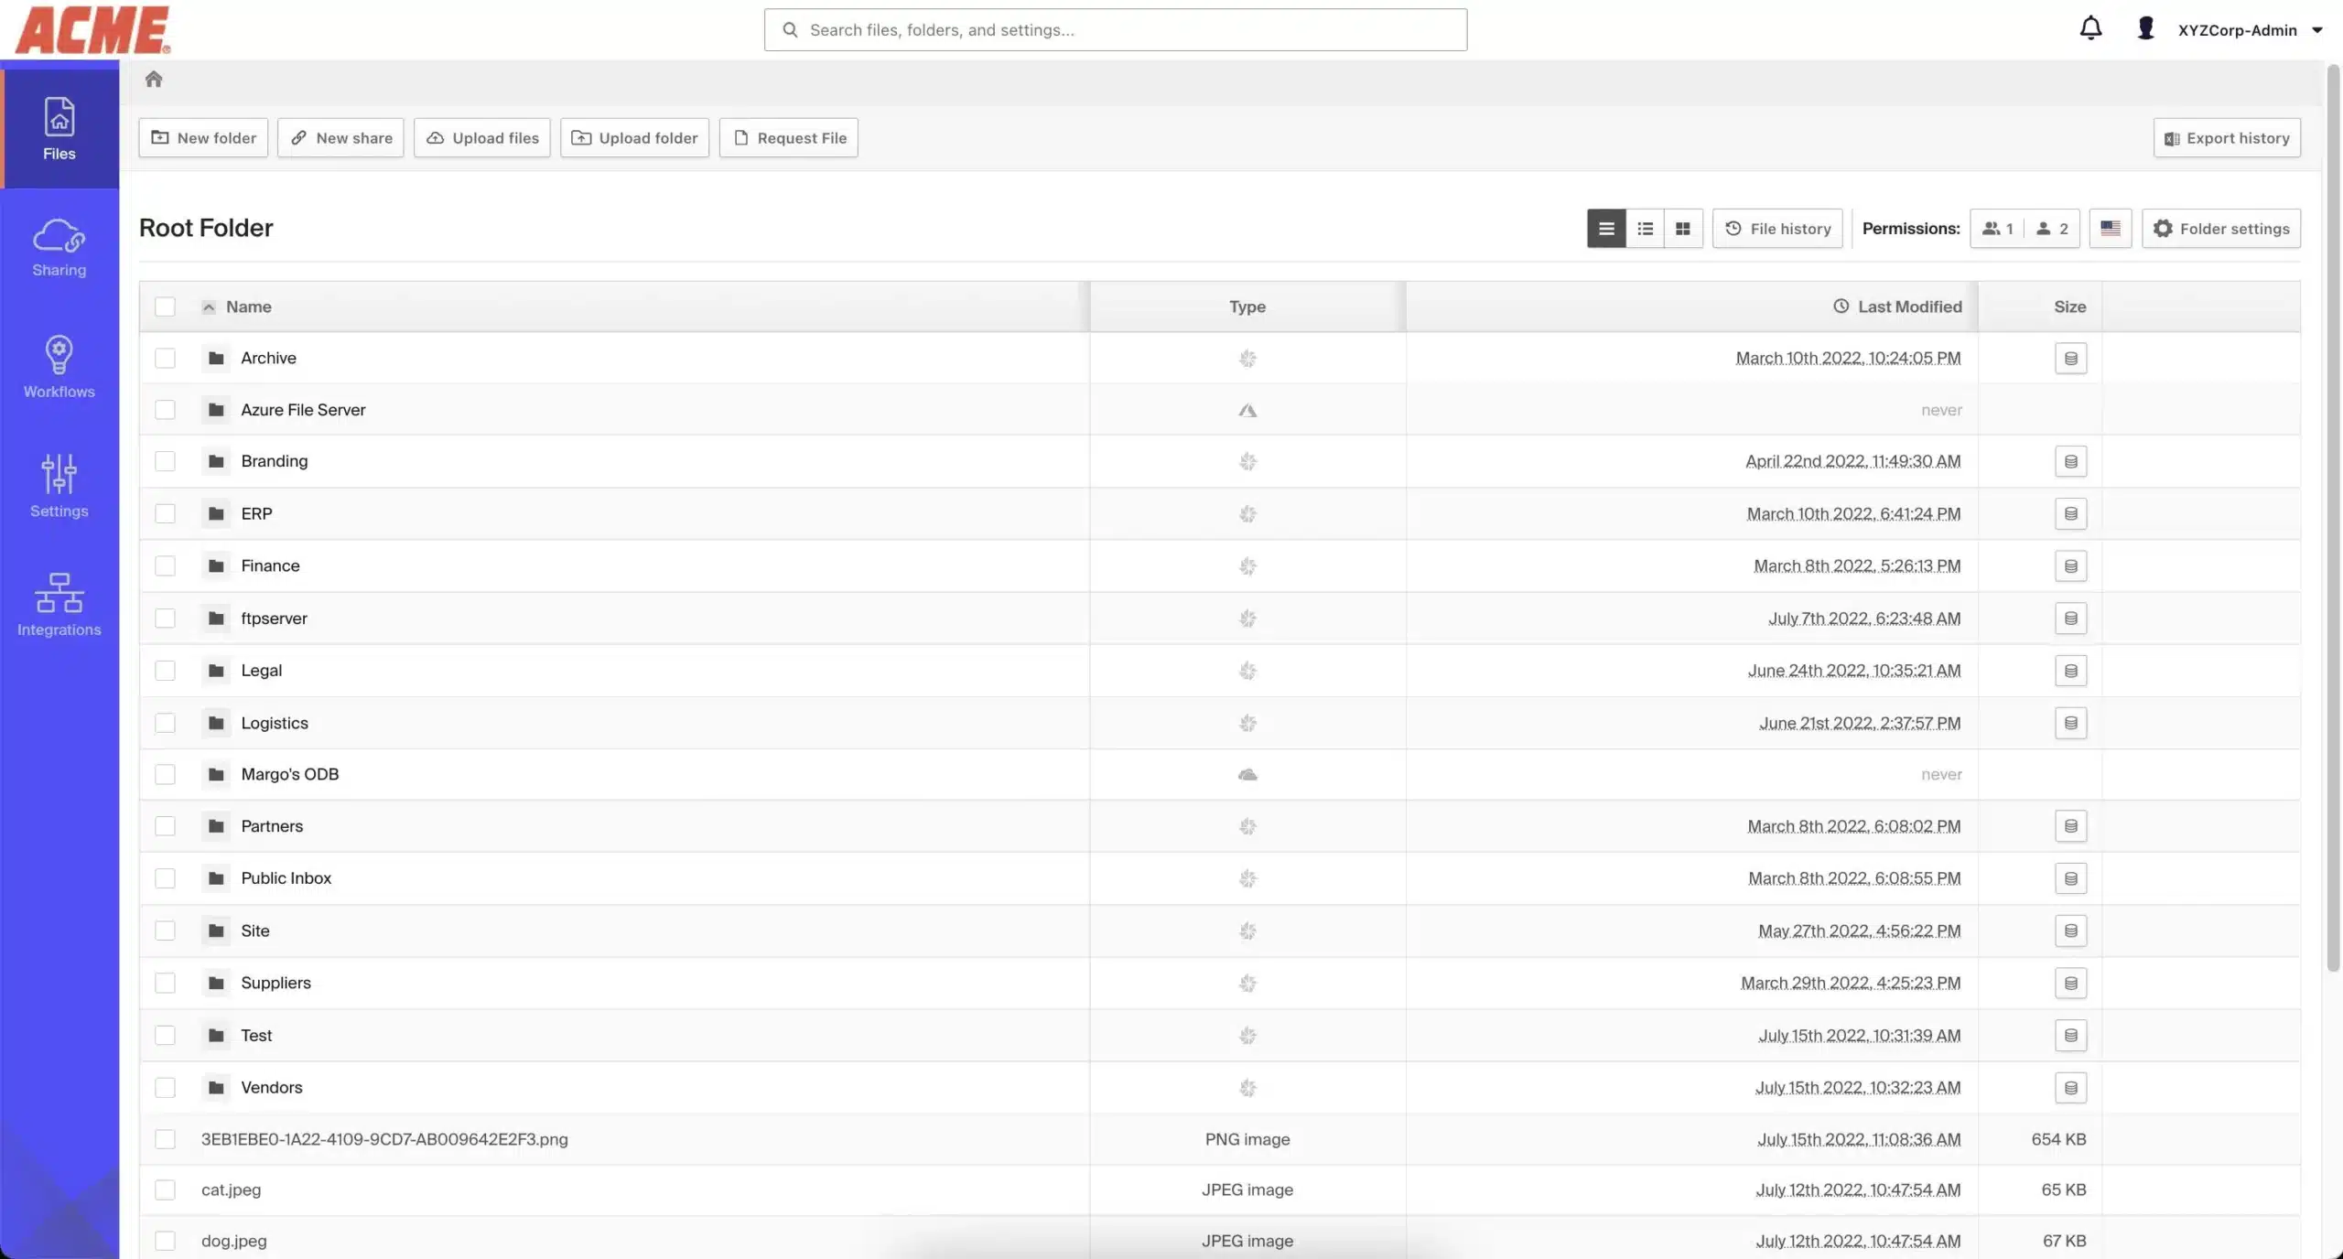
Task: Open File history
Action: pos(1777,229)
